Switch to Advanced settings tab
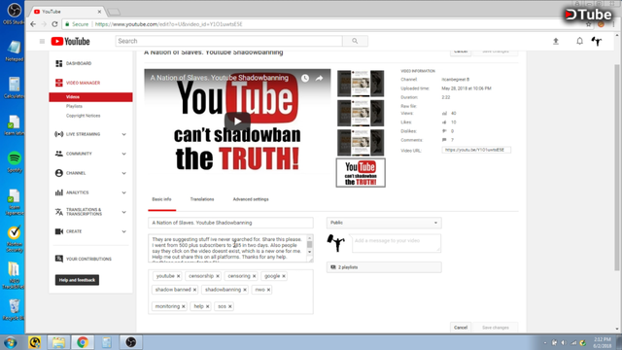This screenshot has height=350, width=622. (x=251, y=199)
